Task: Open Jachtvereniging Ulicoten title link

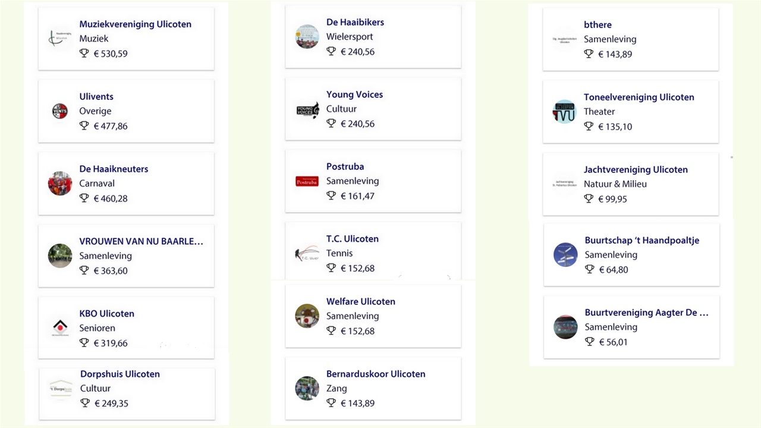Action: (x=636, y=169)
